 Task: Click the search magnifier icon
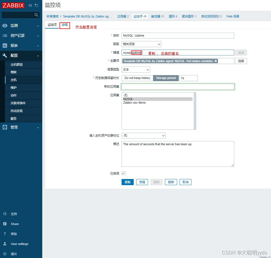36,15
